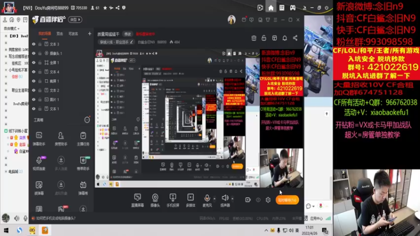Click the home icon in top bar
Screen dimensions: 420x236
click(271, 8)
